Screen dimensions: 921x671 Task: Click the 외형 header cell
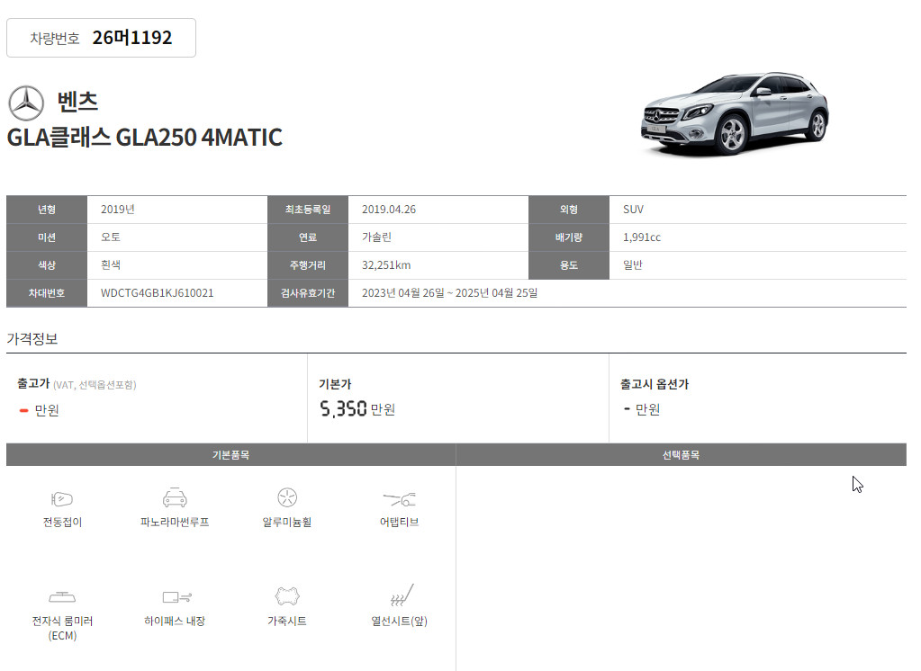coord(569,210)
